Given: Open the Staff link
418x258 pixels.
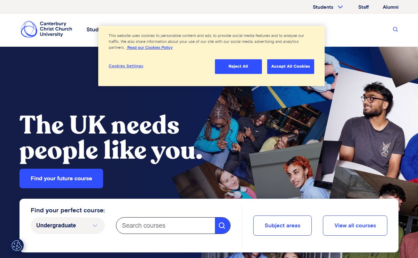Looking at the screenshot, I should (x=363, y=7).
